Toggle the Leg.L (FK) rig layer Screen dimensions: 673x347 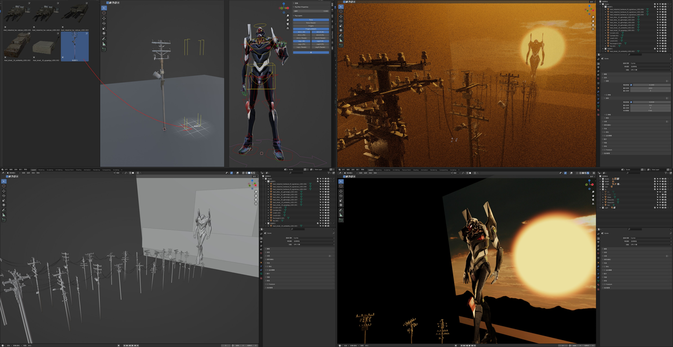[x=301, y=44]
